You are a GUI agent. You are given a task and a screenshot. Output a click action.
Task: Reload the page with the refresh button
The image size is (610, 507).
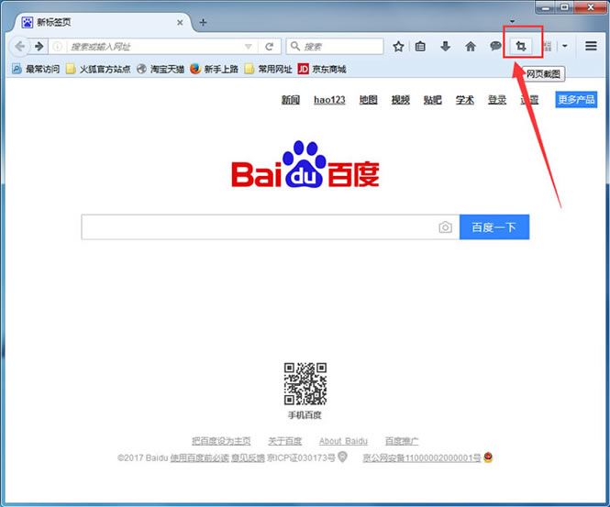[269, 47]
